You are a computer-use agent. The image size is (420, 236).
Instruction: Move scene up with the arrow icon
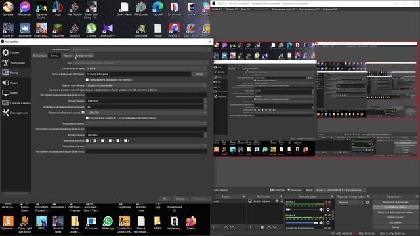(x=226, y=227)
